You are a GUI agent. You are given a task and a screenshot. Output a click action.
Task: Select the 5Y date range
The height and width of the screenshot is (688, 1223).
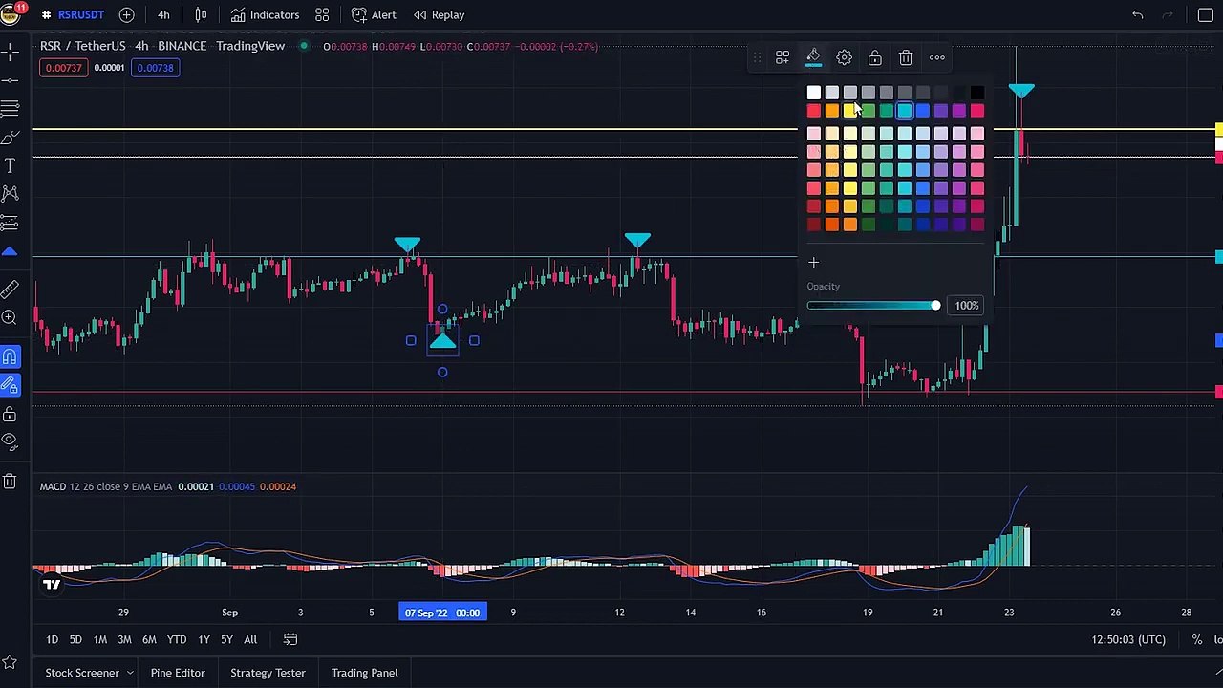(226, 639)
